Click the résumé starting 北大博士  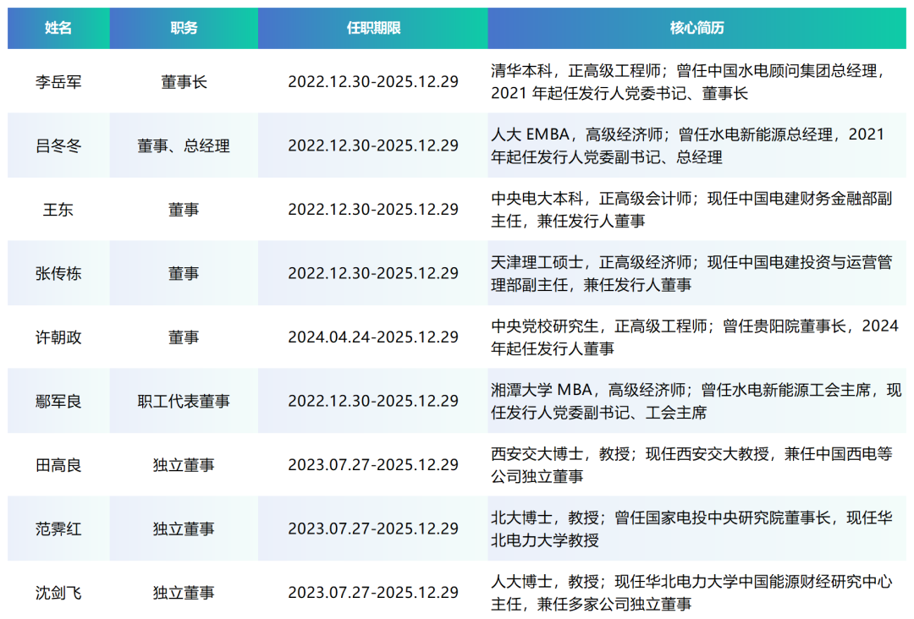coord(692,529)
